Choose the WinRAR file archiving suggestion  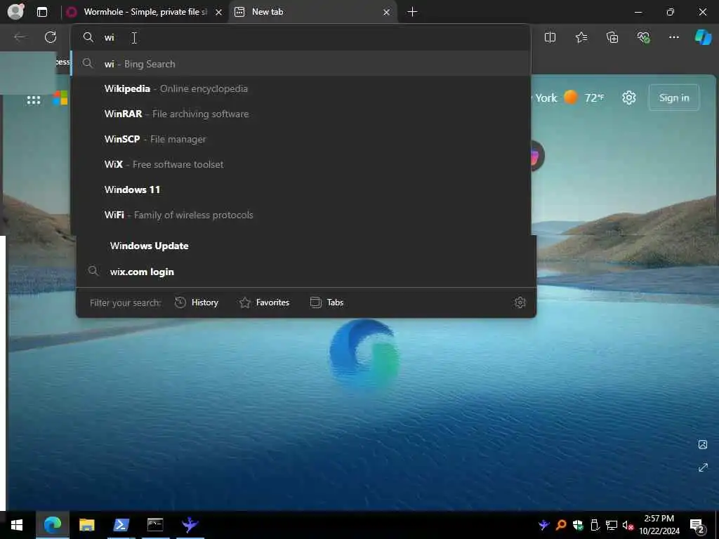coord(301,114)
